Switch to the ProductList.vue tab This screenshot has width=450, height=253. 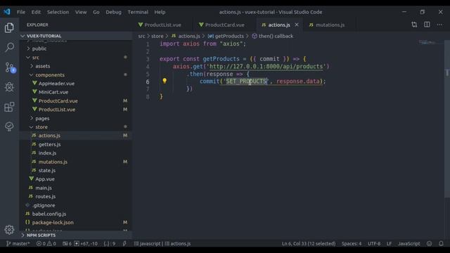tap(162, 25)
